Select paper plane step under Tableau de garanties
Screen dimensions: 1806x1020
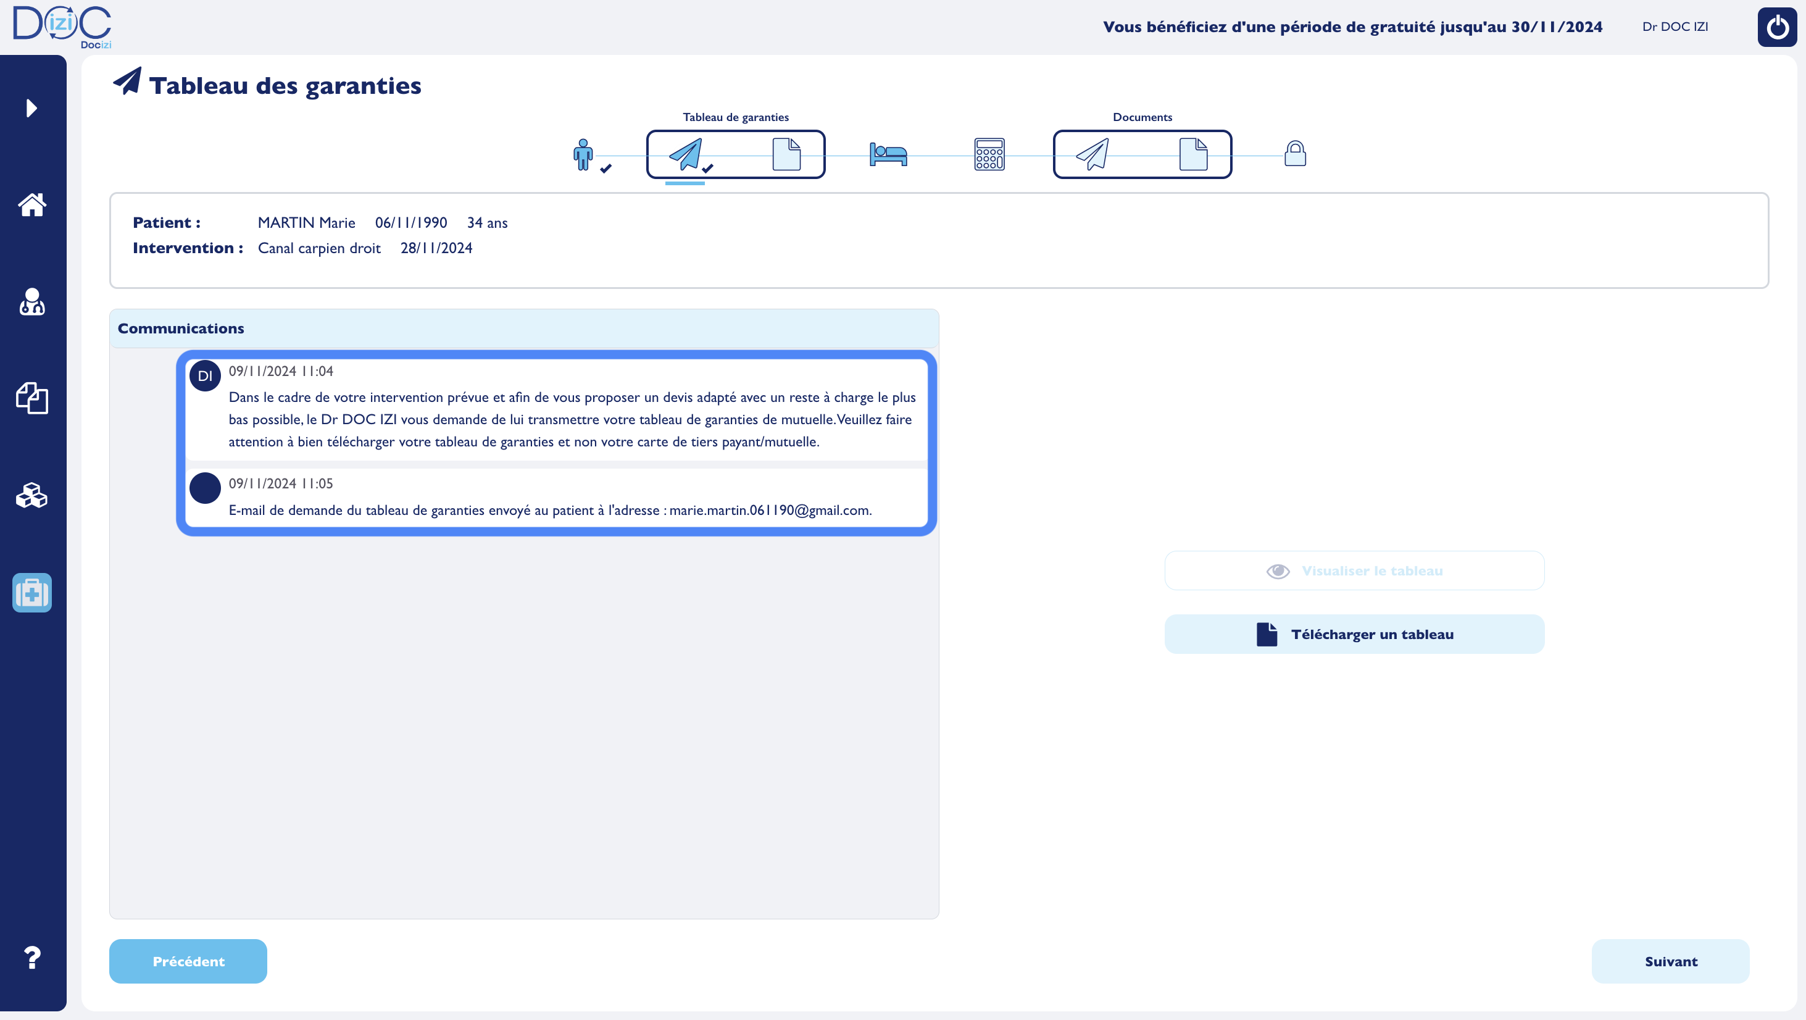[685, 154]
